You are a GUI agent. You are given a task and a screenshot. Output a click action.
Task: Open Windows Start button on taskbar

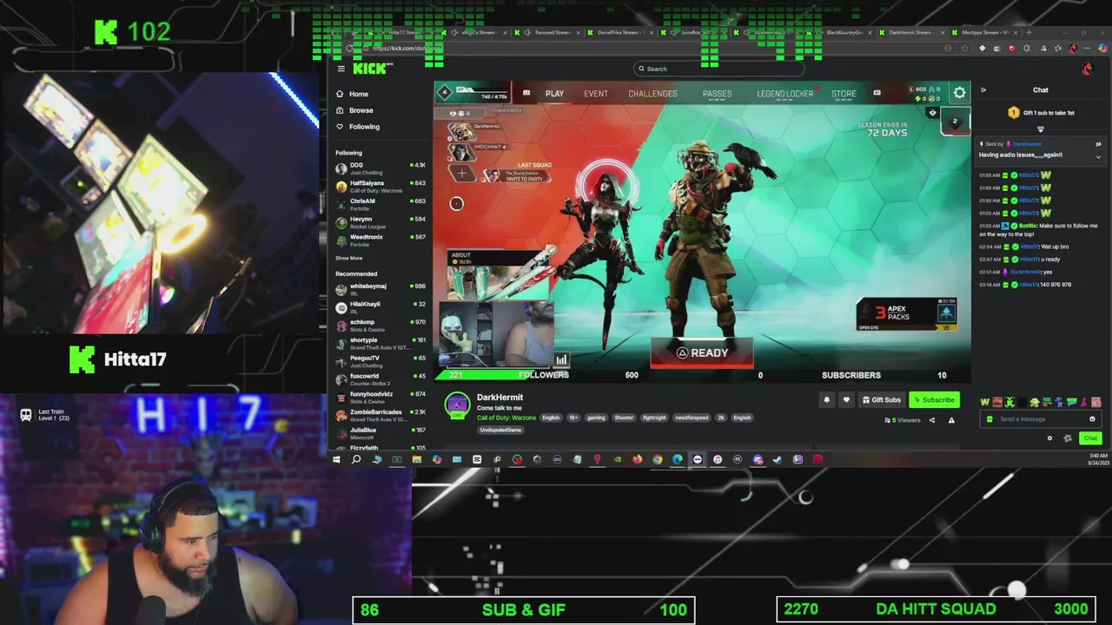(x=336, y=459)
